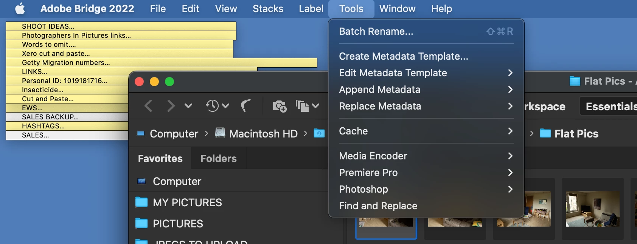Click the reveal recent file clock icon

[x=212, y=106]
